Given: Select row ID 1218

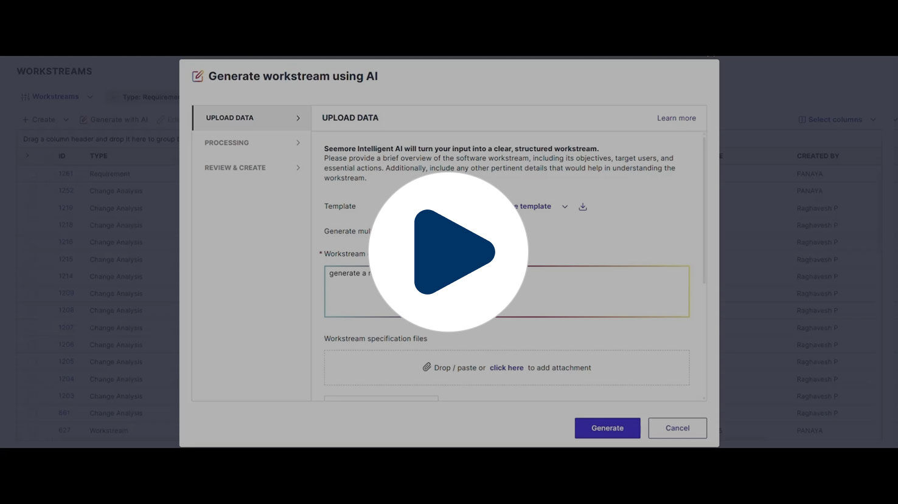Looking at the screenshot, I should point(66,225).
